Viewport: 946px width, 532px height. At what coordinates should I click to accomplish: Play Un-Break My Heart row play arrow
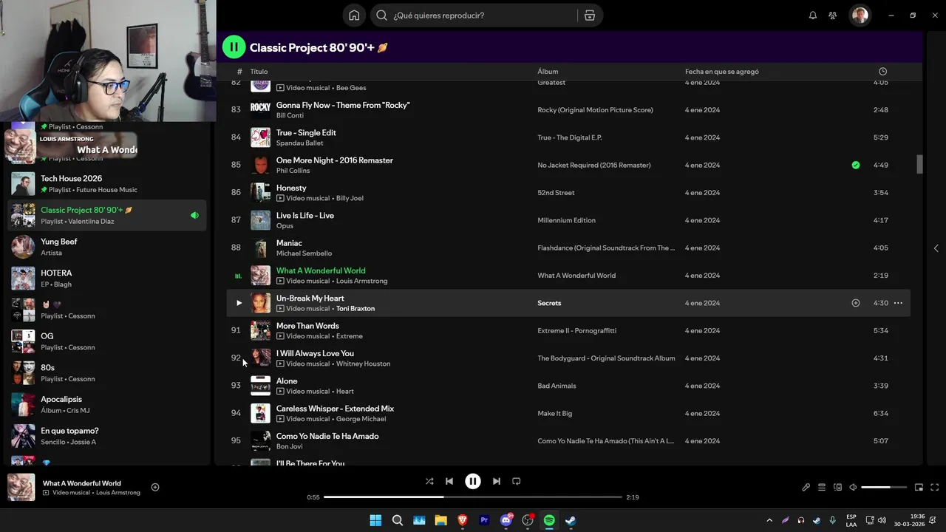(239, 303)
